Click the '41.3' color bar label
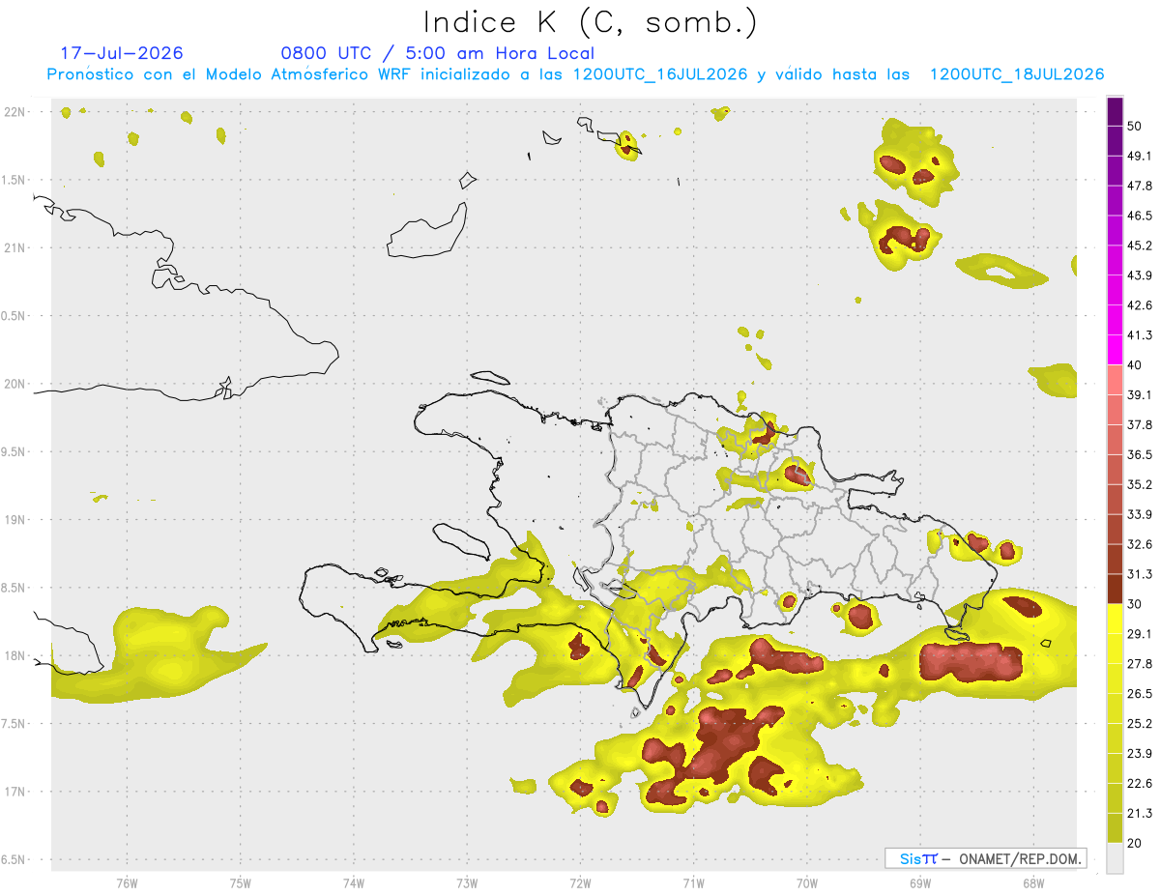The height and width of the screenshot is (896, 1160). (1140, 335)
